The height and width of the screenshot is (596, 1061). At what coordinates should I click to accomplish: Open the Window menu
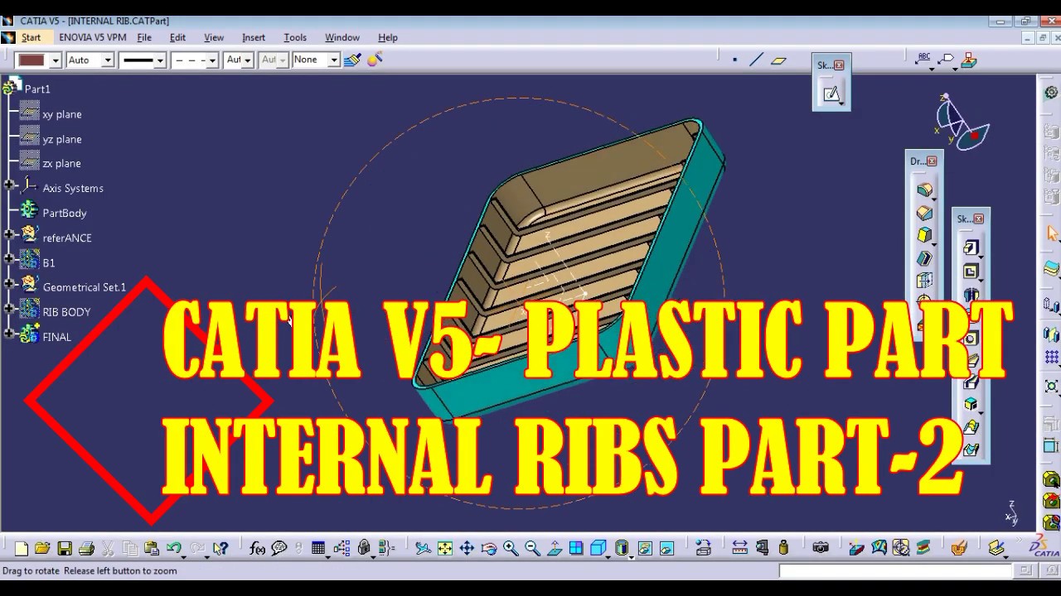(342, 37)
